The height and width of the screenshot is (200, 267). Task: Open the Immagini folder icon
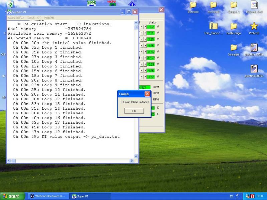coord(234,50)
